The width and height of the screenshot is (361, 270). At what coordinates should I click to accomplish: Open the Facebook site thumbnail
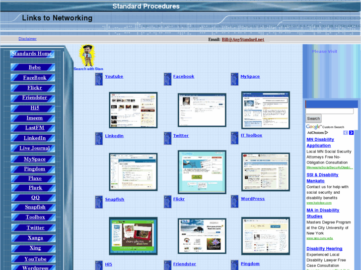202,110
